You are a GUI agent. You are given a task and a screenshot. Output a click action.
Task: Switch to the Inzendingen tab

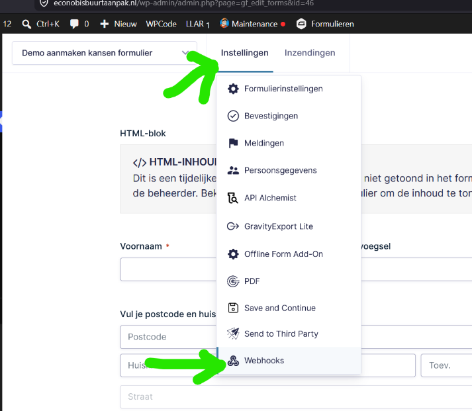point(310,53)
